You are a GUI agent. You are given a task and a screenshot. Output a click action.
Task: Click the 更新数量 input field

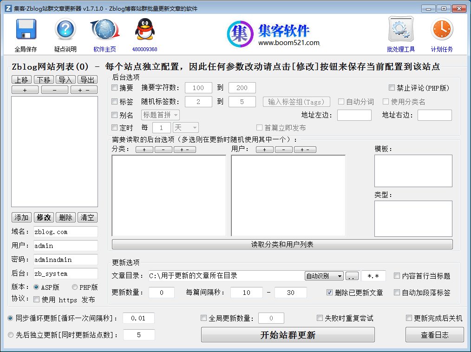[162, 293]
